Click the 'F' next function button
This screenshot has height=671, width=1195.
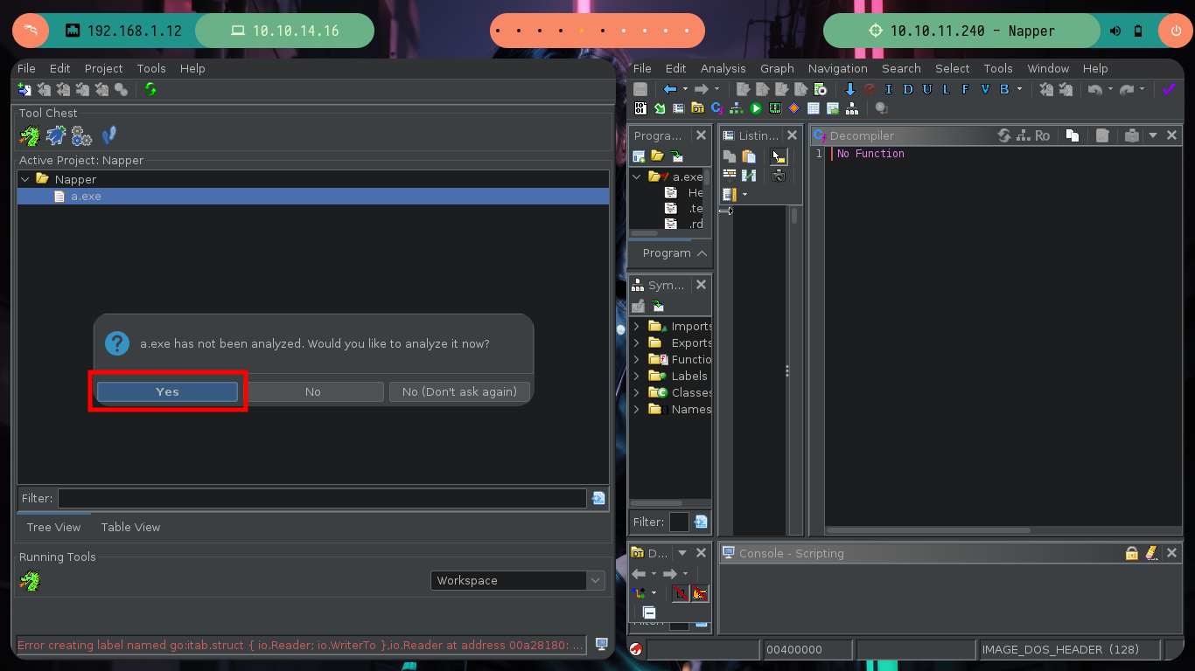point(966,89)
